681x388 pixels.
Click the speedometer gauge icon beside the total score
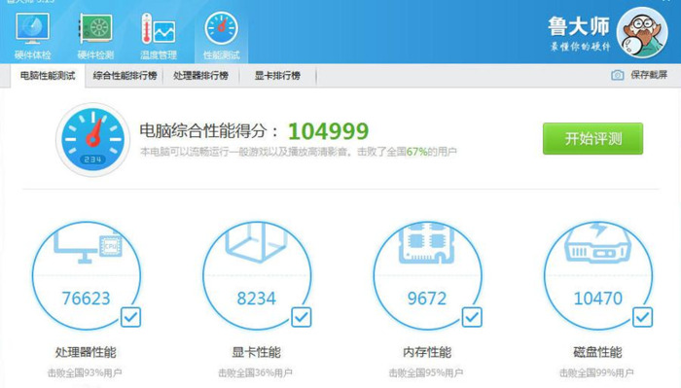pyautogui.click(x=92, y=139)
